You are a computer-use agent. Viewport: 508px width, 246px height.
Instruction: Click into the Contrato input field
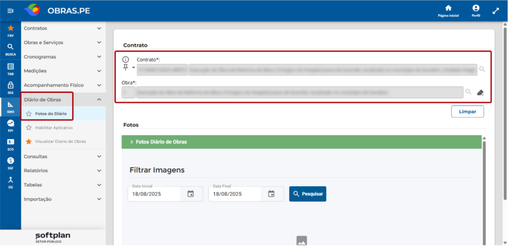pyautogui.click(x=307, y=70)
